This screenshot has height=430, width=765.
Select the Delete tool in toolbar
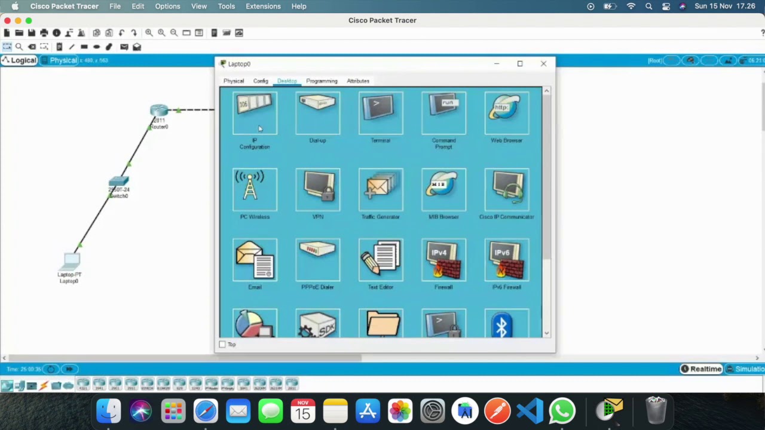pos(32,47)
